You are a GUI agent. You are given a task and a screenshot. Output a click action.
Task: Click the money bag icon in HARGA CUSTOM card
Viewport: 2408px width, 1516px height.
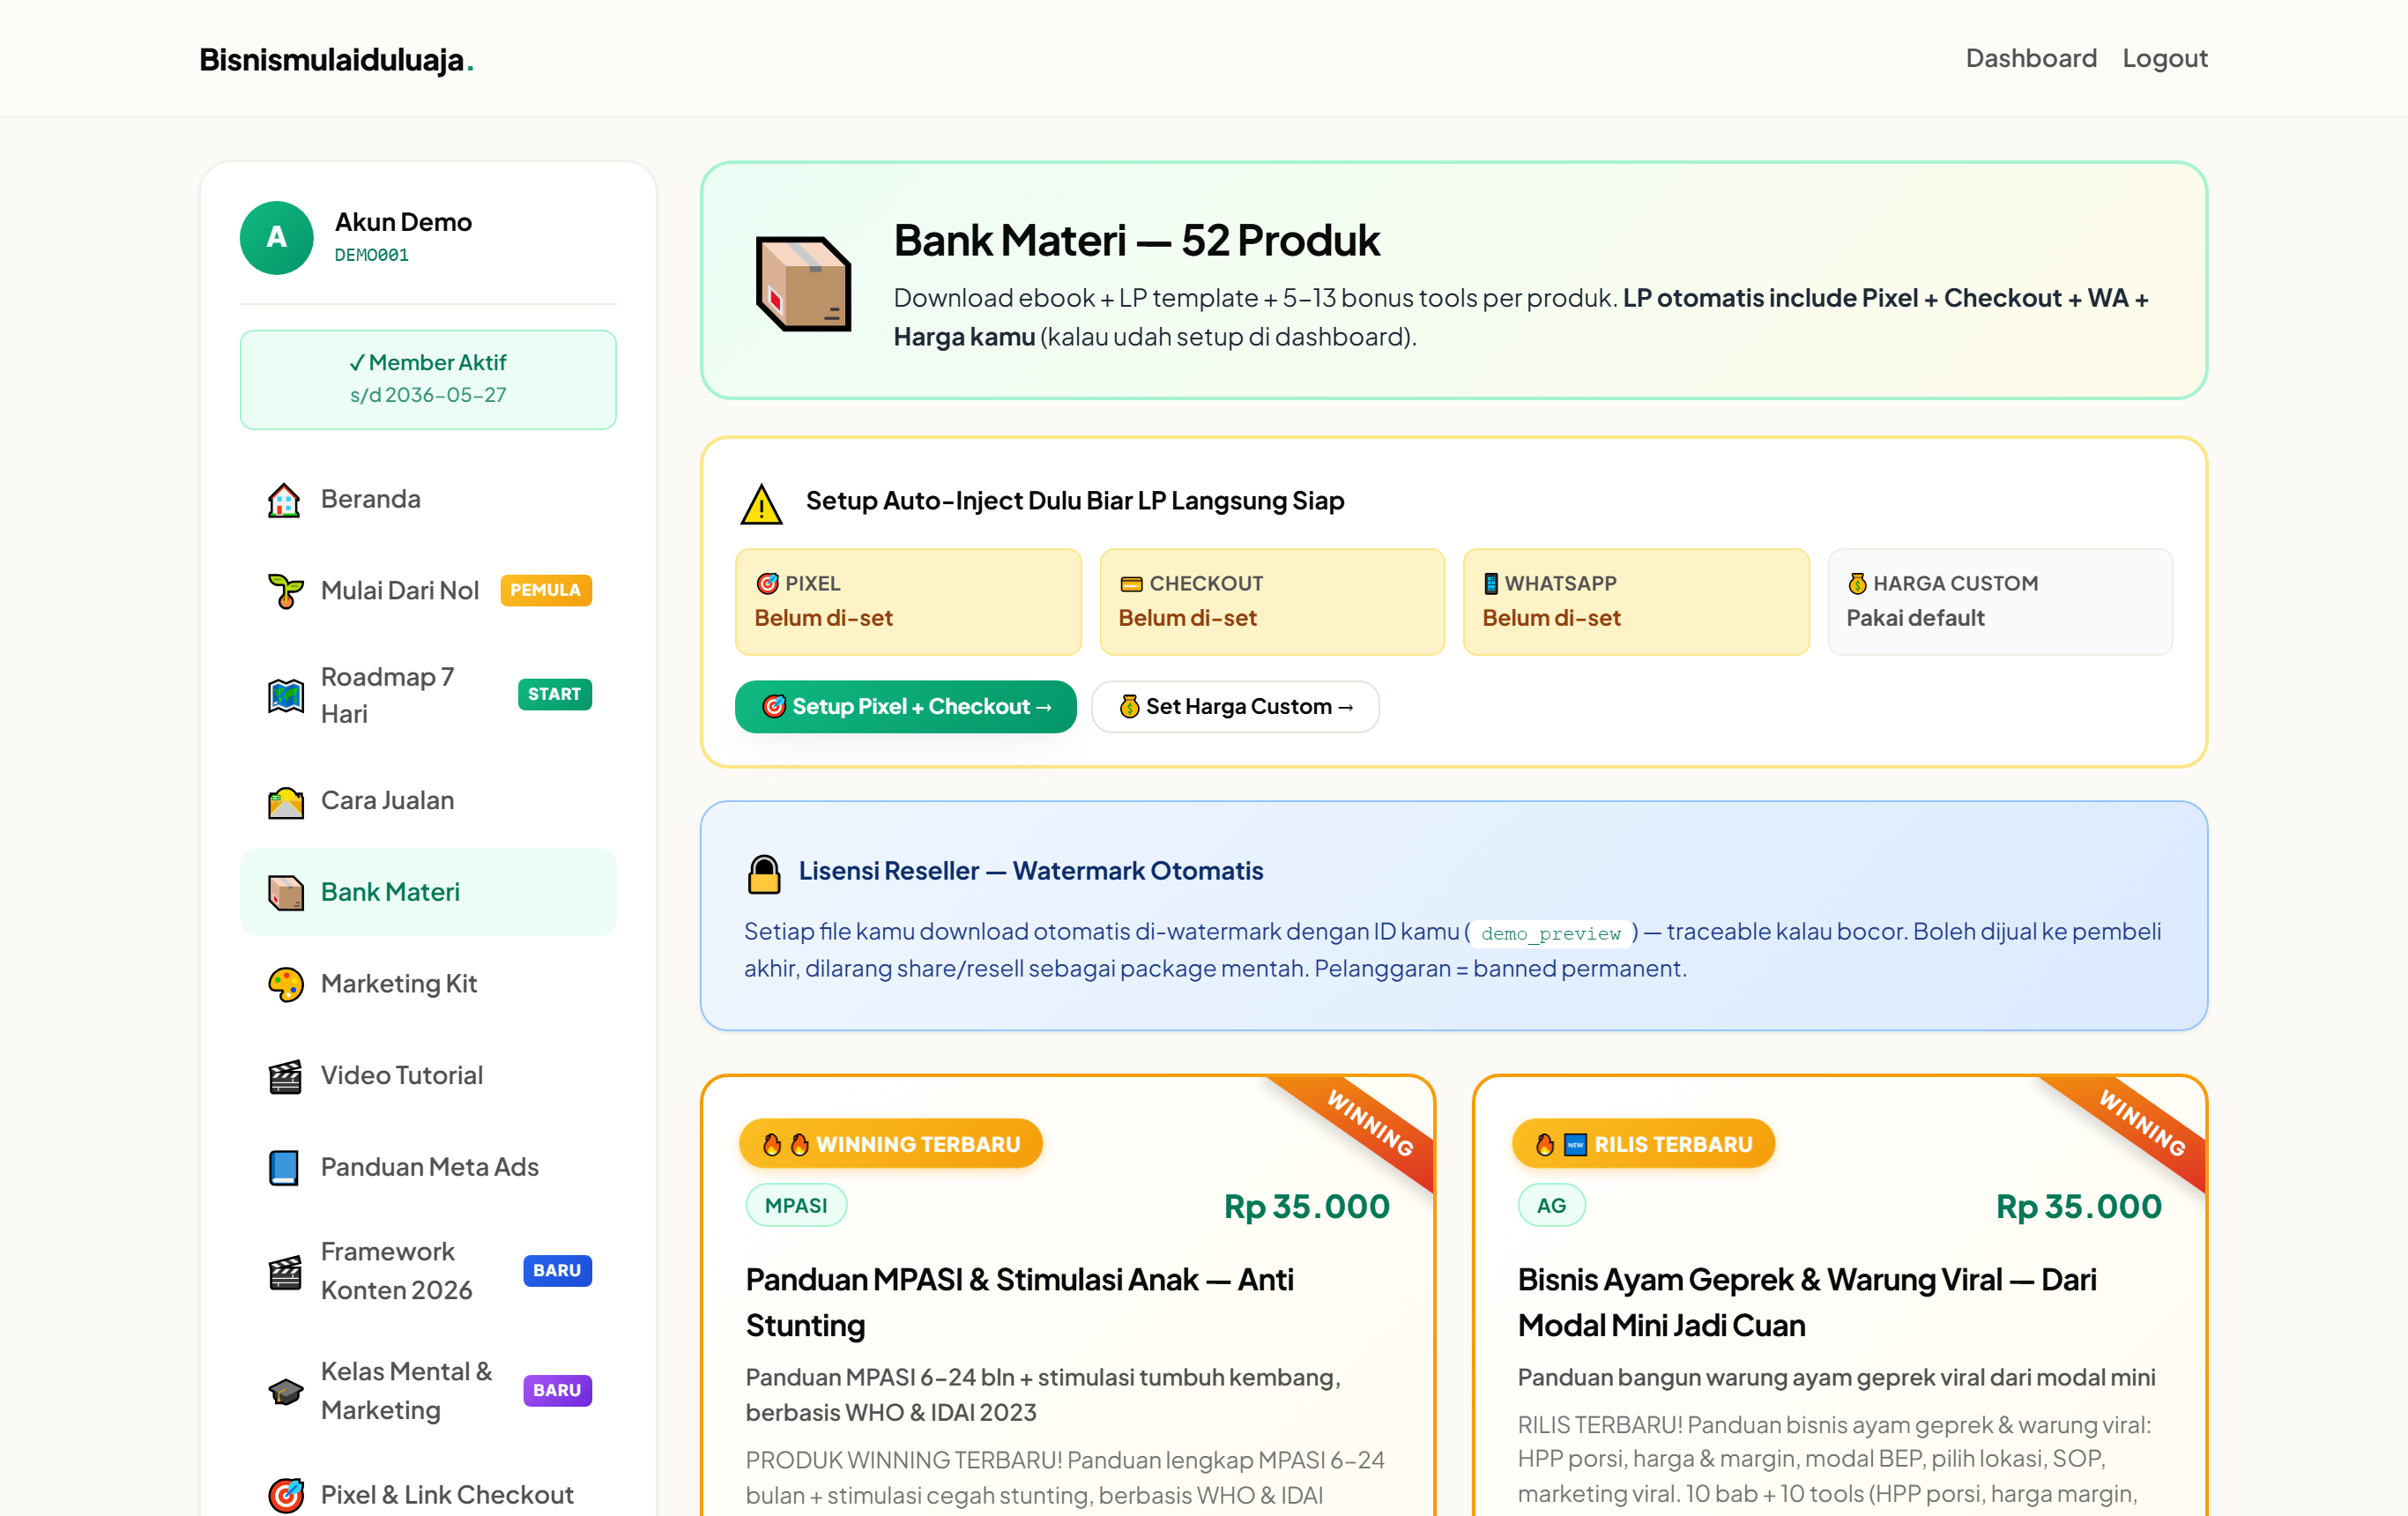click(x=1857, y=583)
